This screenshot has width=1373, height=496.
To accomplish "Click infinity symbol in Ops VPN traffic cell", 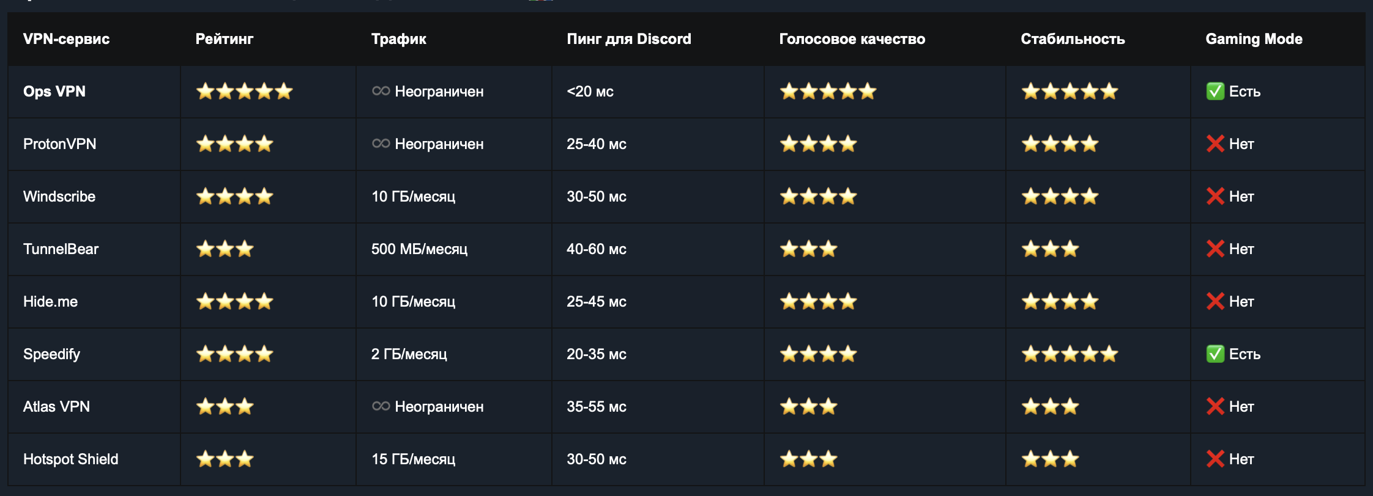I will 381,91.
